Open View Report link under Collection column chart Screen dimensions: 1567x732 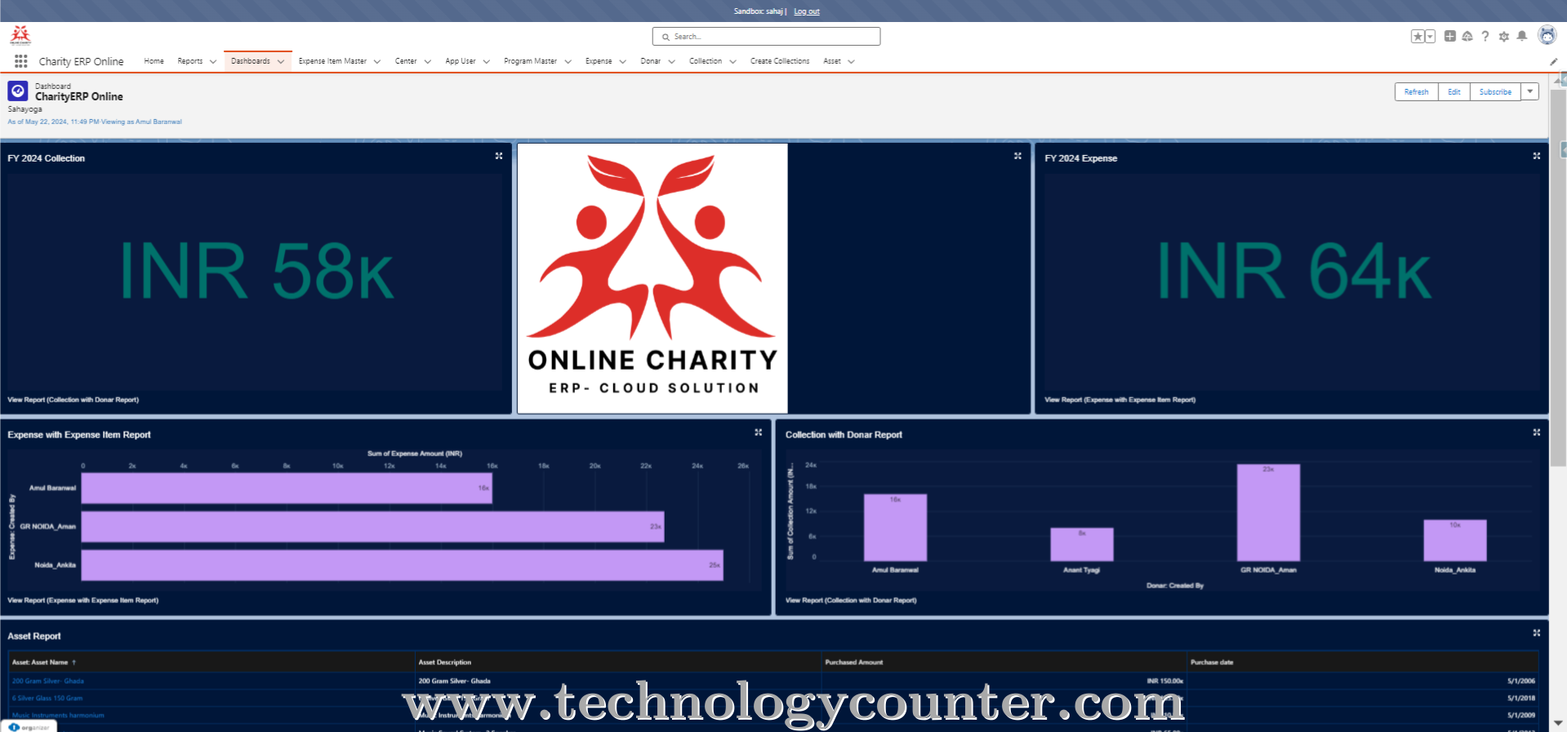[x=851, y=601]
